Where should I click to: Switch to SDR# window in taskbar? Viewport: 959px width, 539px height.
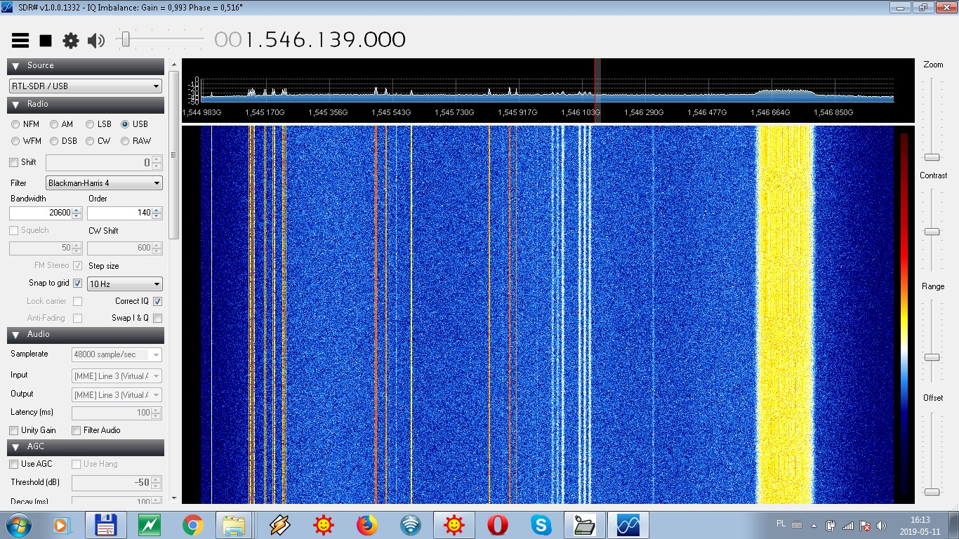(x=628, y=525)
